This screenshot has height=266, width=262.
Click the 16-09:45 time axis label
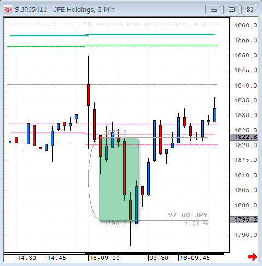195,258
